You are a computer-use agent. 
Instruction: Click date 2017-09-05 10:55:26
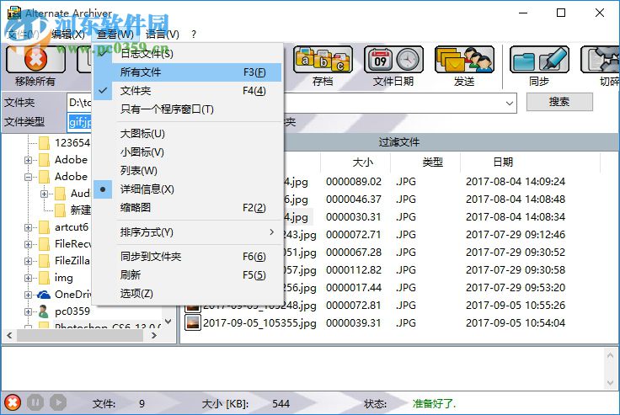516,306
